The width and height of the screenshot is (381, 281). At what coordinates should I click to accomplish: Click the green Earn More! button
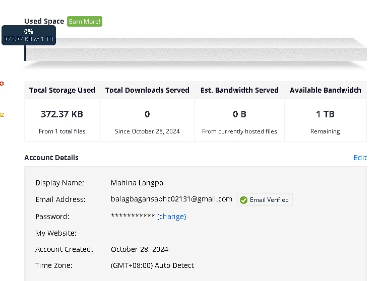pyautogui.click(x=85, y=21)
